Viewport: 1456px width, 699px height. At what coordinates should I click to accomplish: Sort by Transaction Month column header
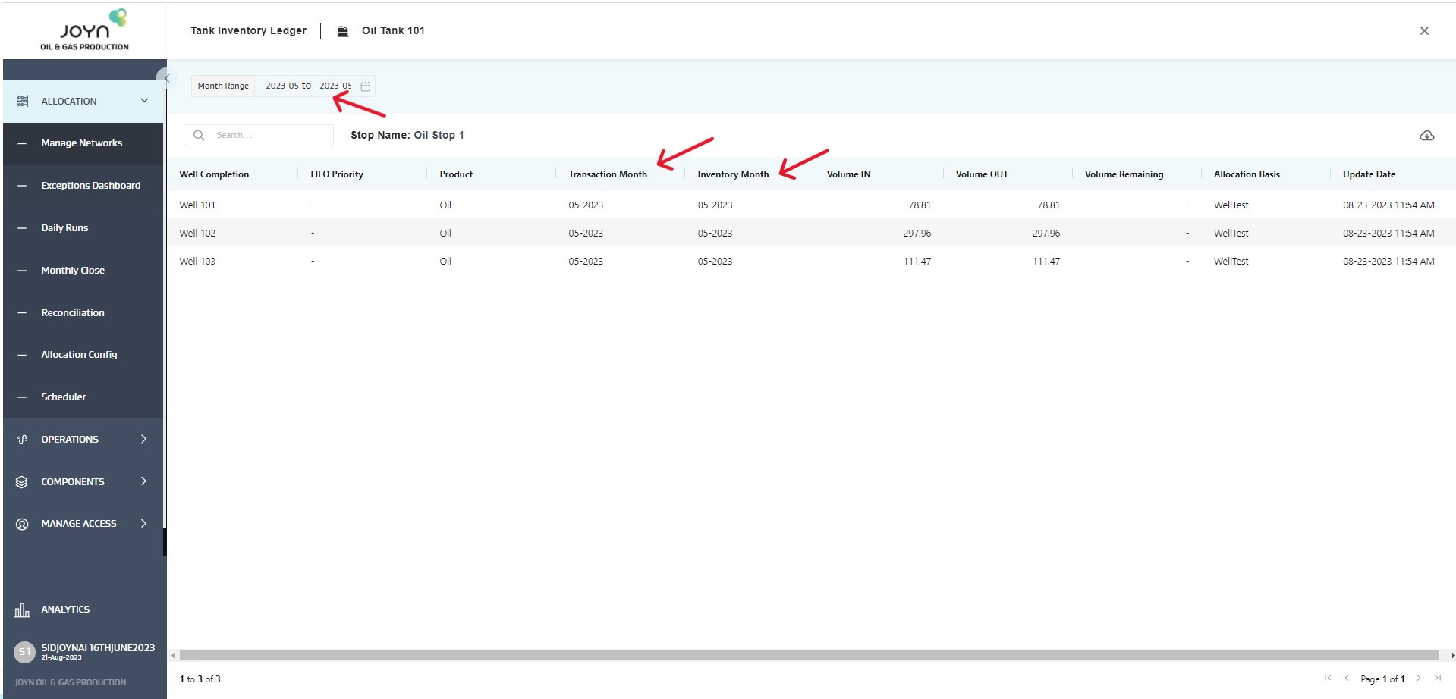607,174
